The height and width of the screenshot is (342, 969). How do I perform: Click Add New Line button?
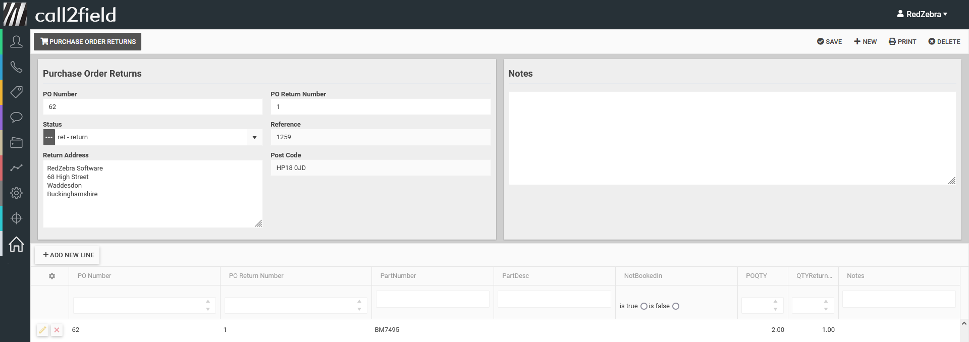click(68, 255)
